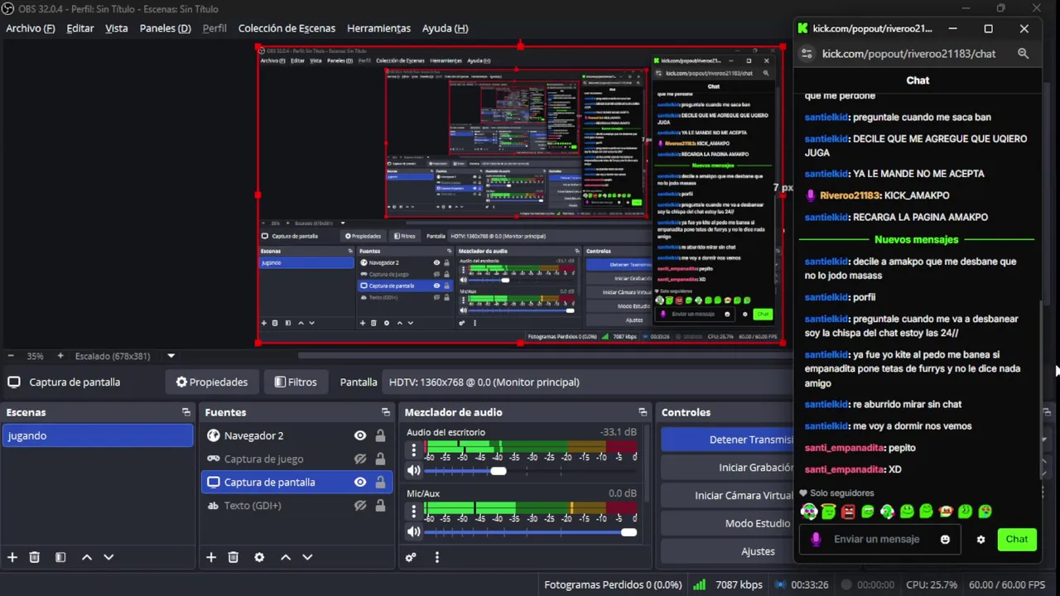Move source up with Fuentes up arrow

(x=285, y=557)
